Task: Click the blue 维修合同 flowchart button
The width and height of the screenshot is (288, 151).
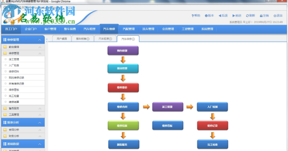Action: tap(123, 107)
